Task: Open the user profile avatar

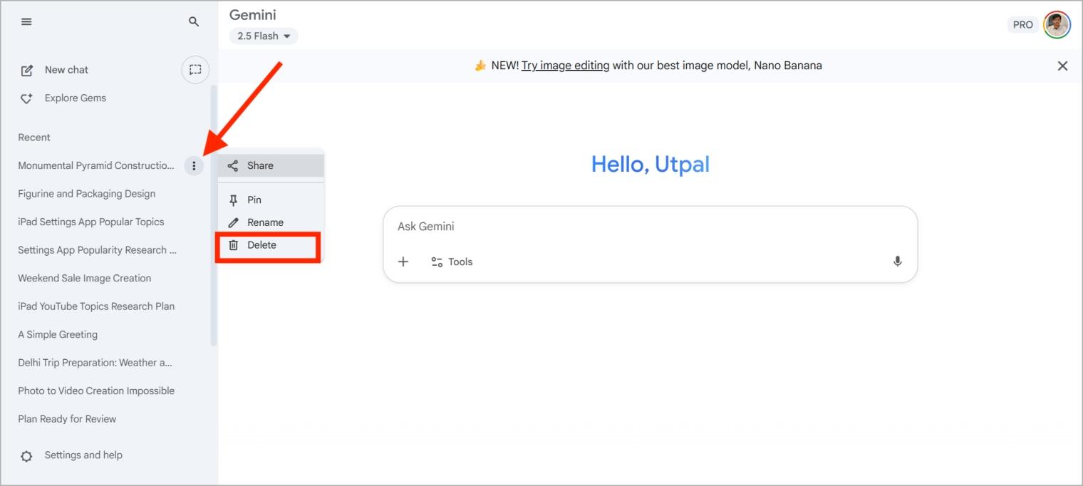Action: tap(1057, 25)
